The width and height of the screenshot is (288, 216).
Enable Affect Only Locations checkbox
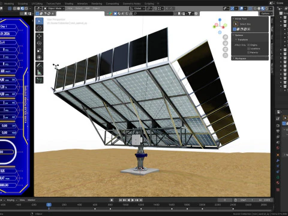[248, 49]
